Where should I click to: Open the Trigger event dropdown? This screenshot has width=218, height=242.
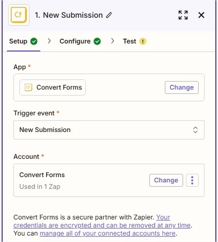[109, 130]
